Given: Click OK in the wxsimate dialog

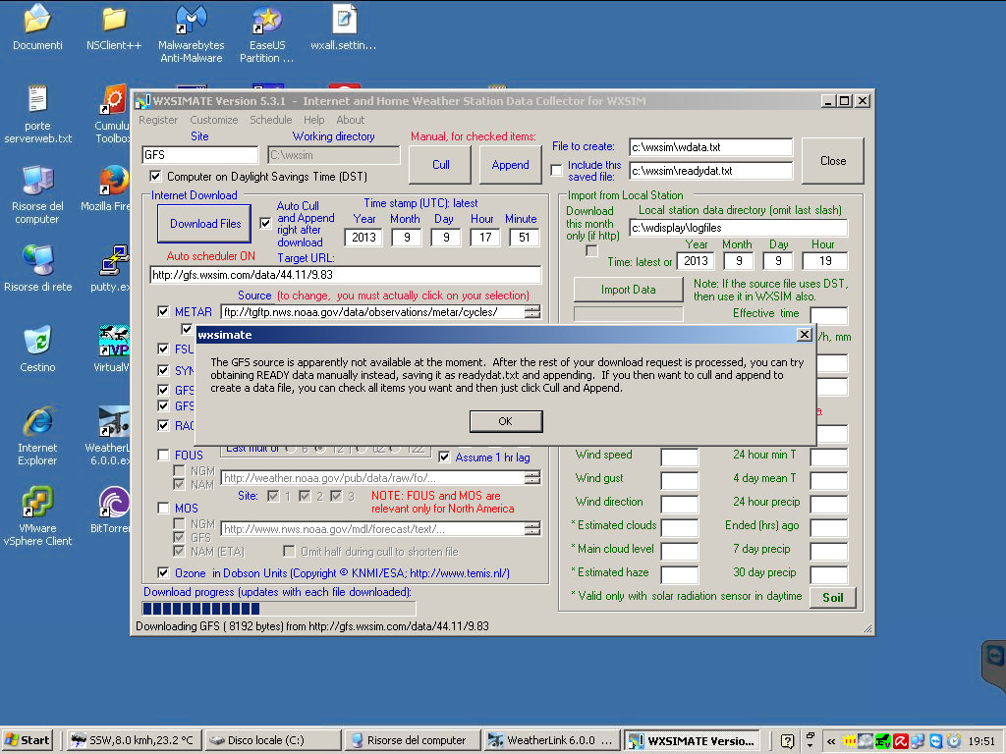Looking at the screenshot, I should point(506,421).
